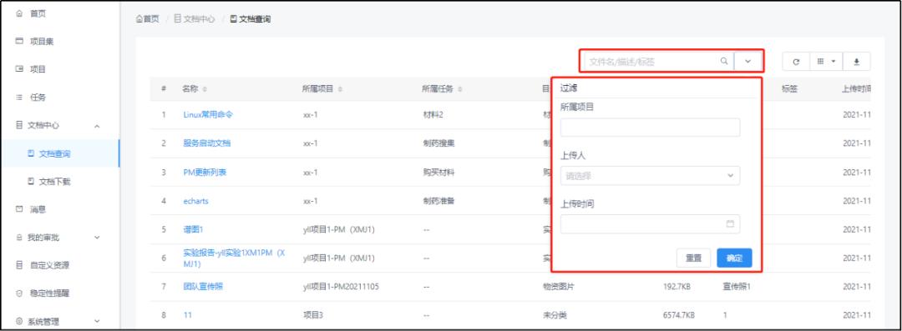Click the 自定义资源 sidebar icon
902x331 pixels.
(19, 265)
